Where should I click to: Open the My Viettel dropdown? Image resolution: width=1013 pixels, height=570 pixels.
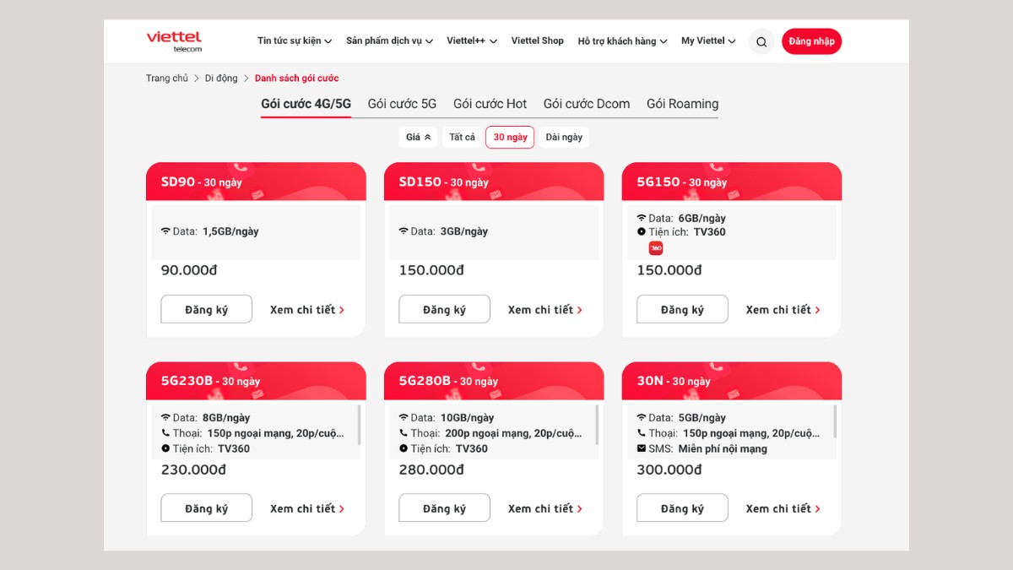(x=708, y=41)
